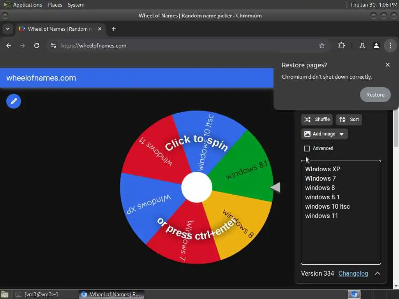Viewport: 399px width, 299px height.
Task: Sort the wheel entries
Action: pos(349,120)
